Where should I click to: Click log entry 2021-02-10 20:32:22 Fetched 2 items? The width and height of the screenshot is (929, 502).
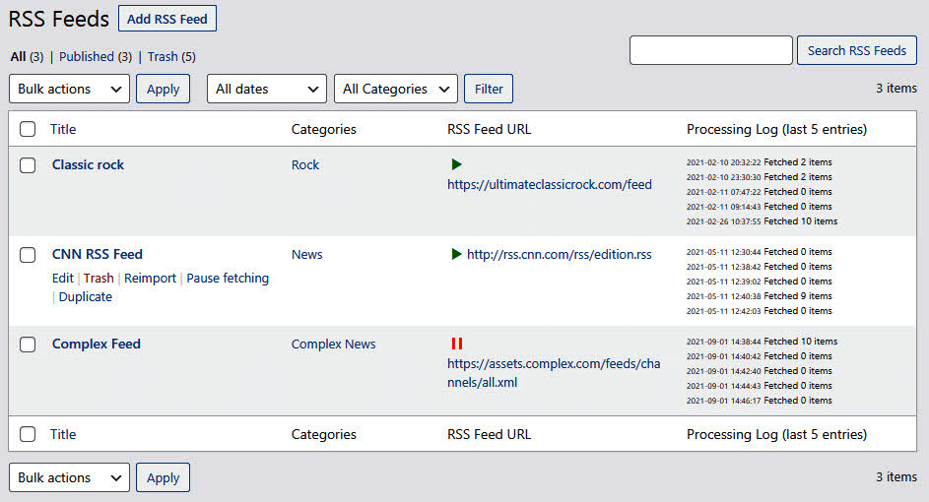click(x=759, y=162)
